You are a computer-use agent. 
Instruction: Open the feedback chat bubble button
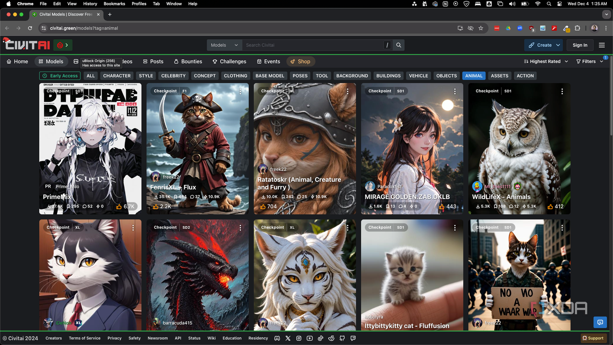600,322
